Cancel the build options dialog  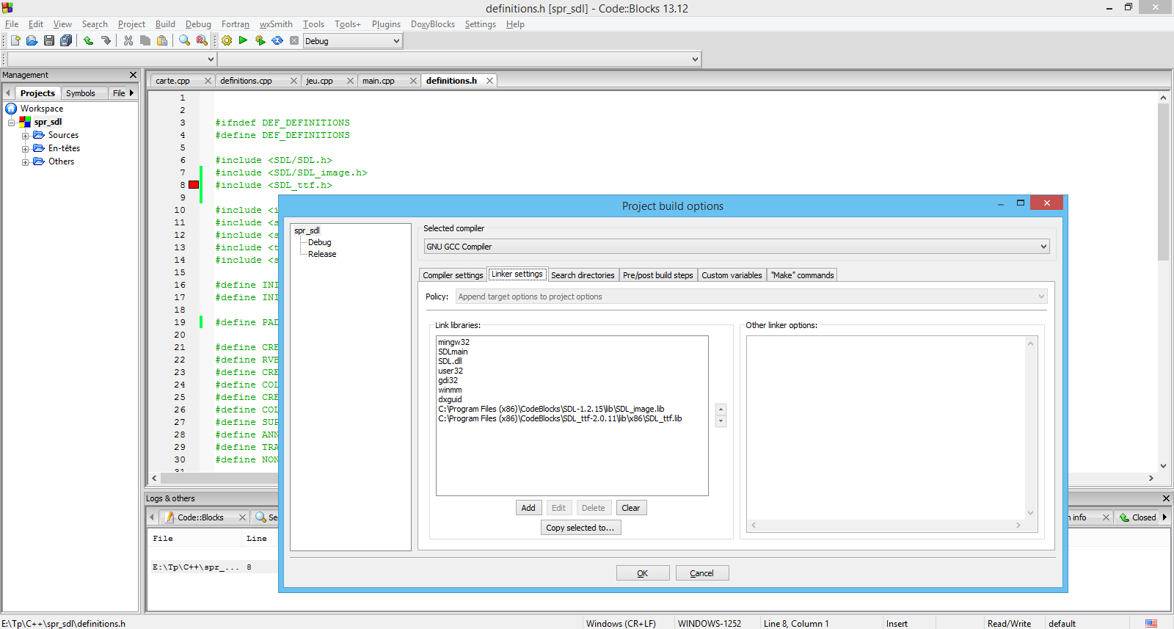701,573
